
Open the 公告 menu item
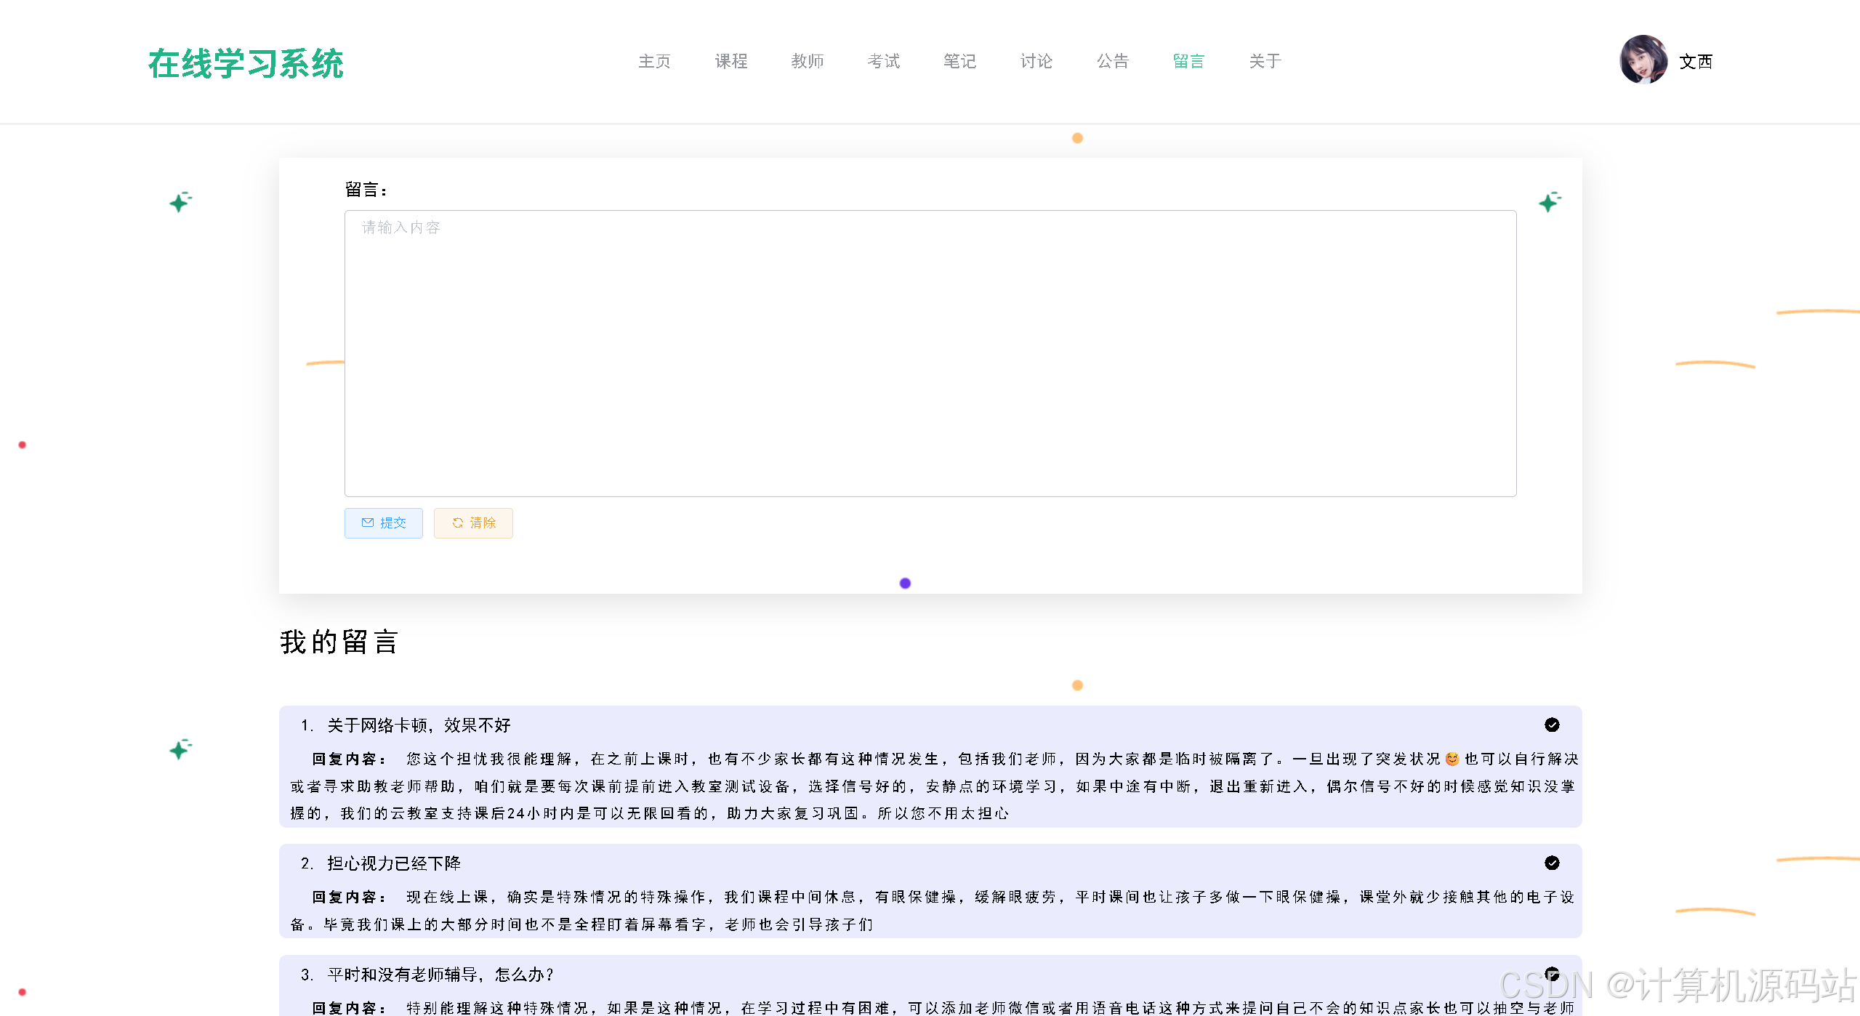coord(1112,61)
